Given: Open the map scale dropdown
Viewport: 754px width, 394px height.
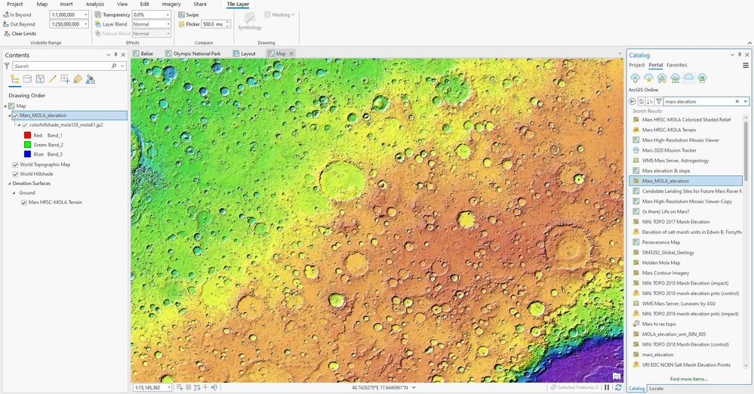Looking at the screenshot, I should (x=169, y=387).
